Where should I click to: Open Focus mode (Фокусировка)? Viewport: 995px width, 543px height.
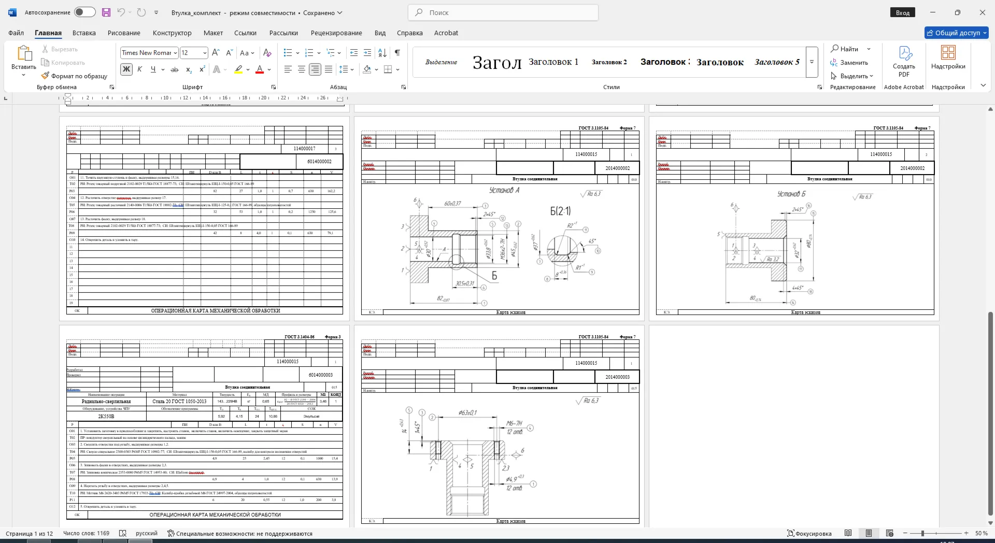[809, 533]
